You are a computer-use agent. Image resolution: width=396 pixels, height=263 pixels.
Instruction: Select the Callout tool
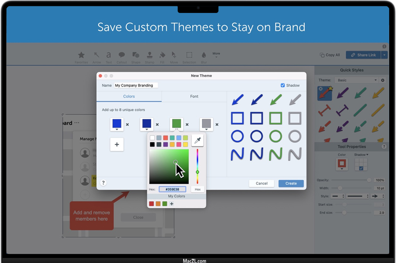click(x=121, y=57)
